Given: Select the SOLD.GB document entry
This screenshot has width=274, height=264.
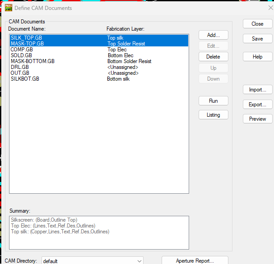Looking at the screenshot, I should click(x=21, y=55).
